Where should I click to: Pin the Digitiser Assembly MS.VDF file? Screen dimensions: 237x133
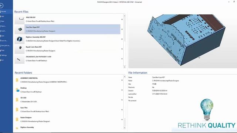coord(122,39)
